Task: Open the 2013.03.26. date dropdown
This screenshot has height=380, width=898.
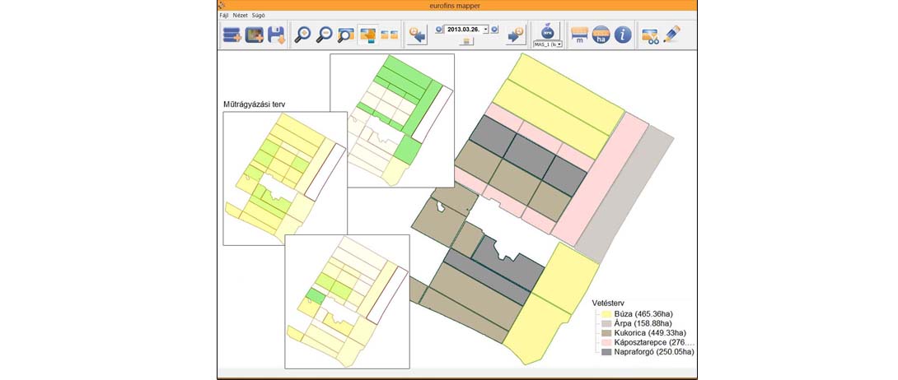Action: 486,29
